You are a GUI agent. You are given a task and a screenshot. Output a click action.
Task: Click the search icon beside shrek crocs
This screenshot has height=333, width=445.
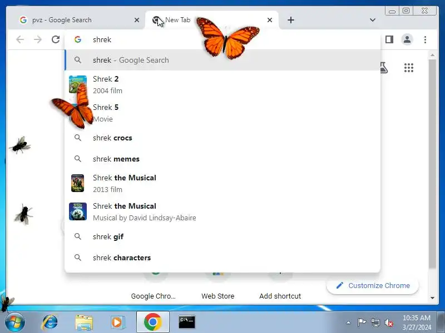[78, 138]
